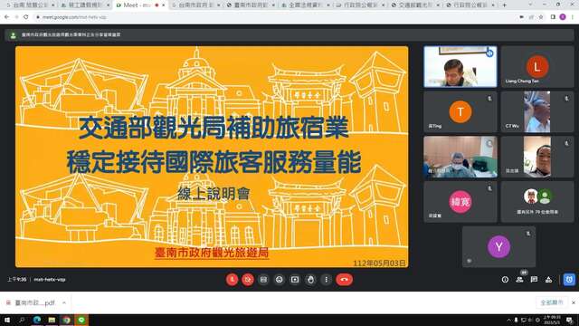The height and width of the screenshot is (326, 579).
Task: Click the blue host controls lock icon
Action: point(569,280)
